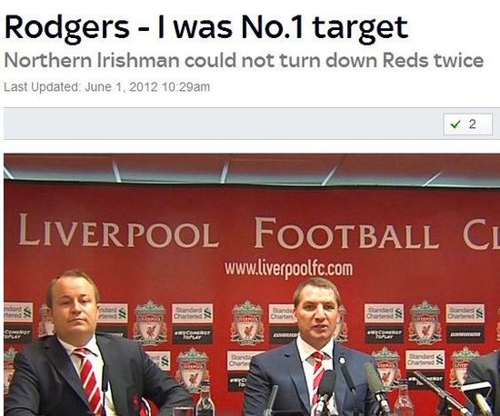
Task: Click the recommend counter showing 2
Action: point(468,124)
